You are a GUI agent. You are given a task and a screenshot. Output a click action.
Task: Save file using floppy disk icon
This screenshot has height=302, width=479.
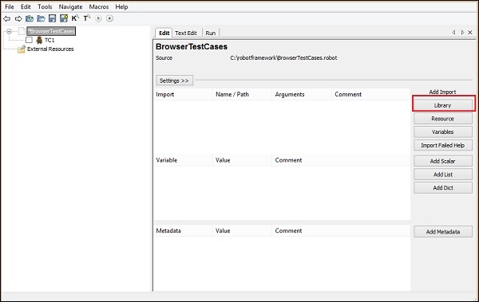tap(52, 18)
